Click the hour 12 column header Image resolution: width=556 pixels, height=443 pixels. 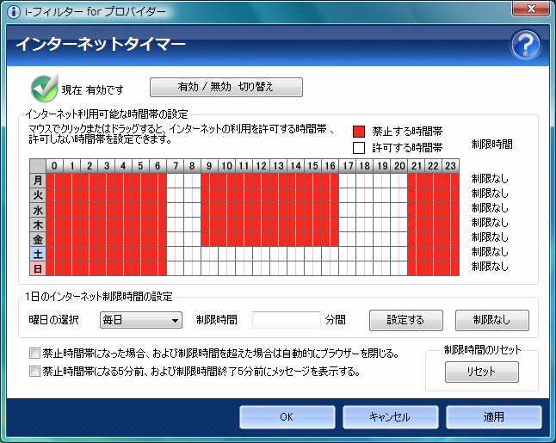tap(262, 166)
